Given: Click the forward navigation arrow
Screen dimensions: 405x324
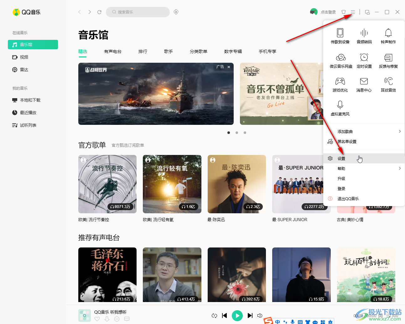Looking at the screenshot, I should [90, 12].
